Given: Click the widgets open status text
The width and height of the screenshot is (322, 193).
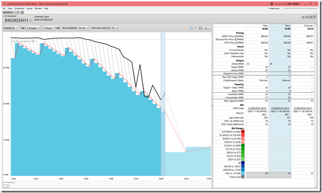Looking at the screenshot, I should 273,9.
